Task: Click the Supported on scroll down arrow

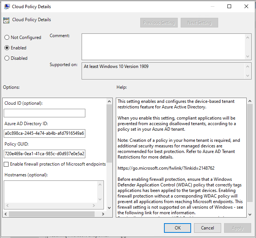Action: 247,76
